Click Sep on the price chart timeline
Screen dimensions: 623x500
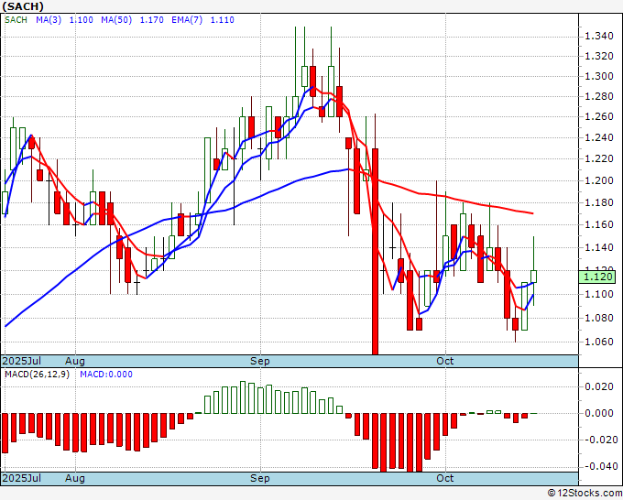pos(260,361)
